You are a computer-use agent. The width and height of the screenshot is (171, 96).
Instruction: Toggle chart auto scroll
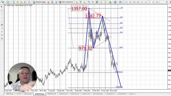coord(102,2)
